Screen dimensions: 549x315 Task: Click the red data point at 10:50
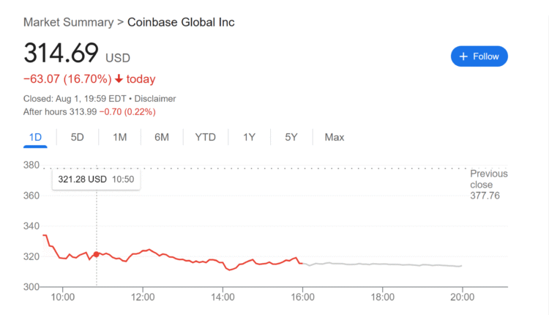(97, 254)
